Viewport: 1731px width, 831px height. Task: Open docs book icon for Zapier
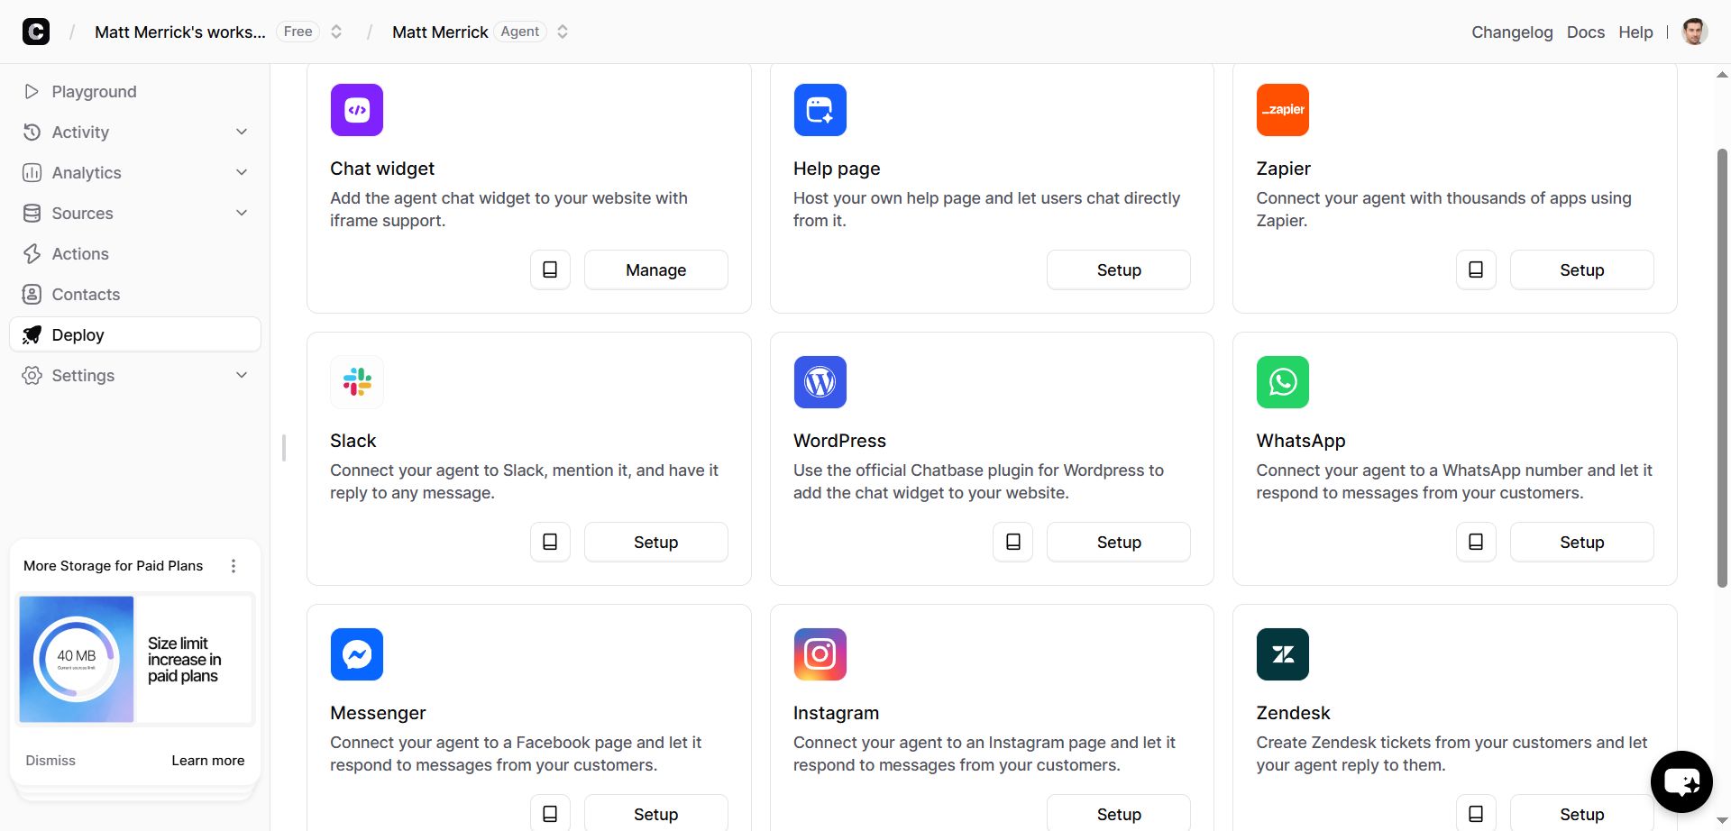click(1476, 269)
